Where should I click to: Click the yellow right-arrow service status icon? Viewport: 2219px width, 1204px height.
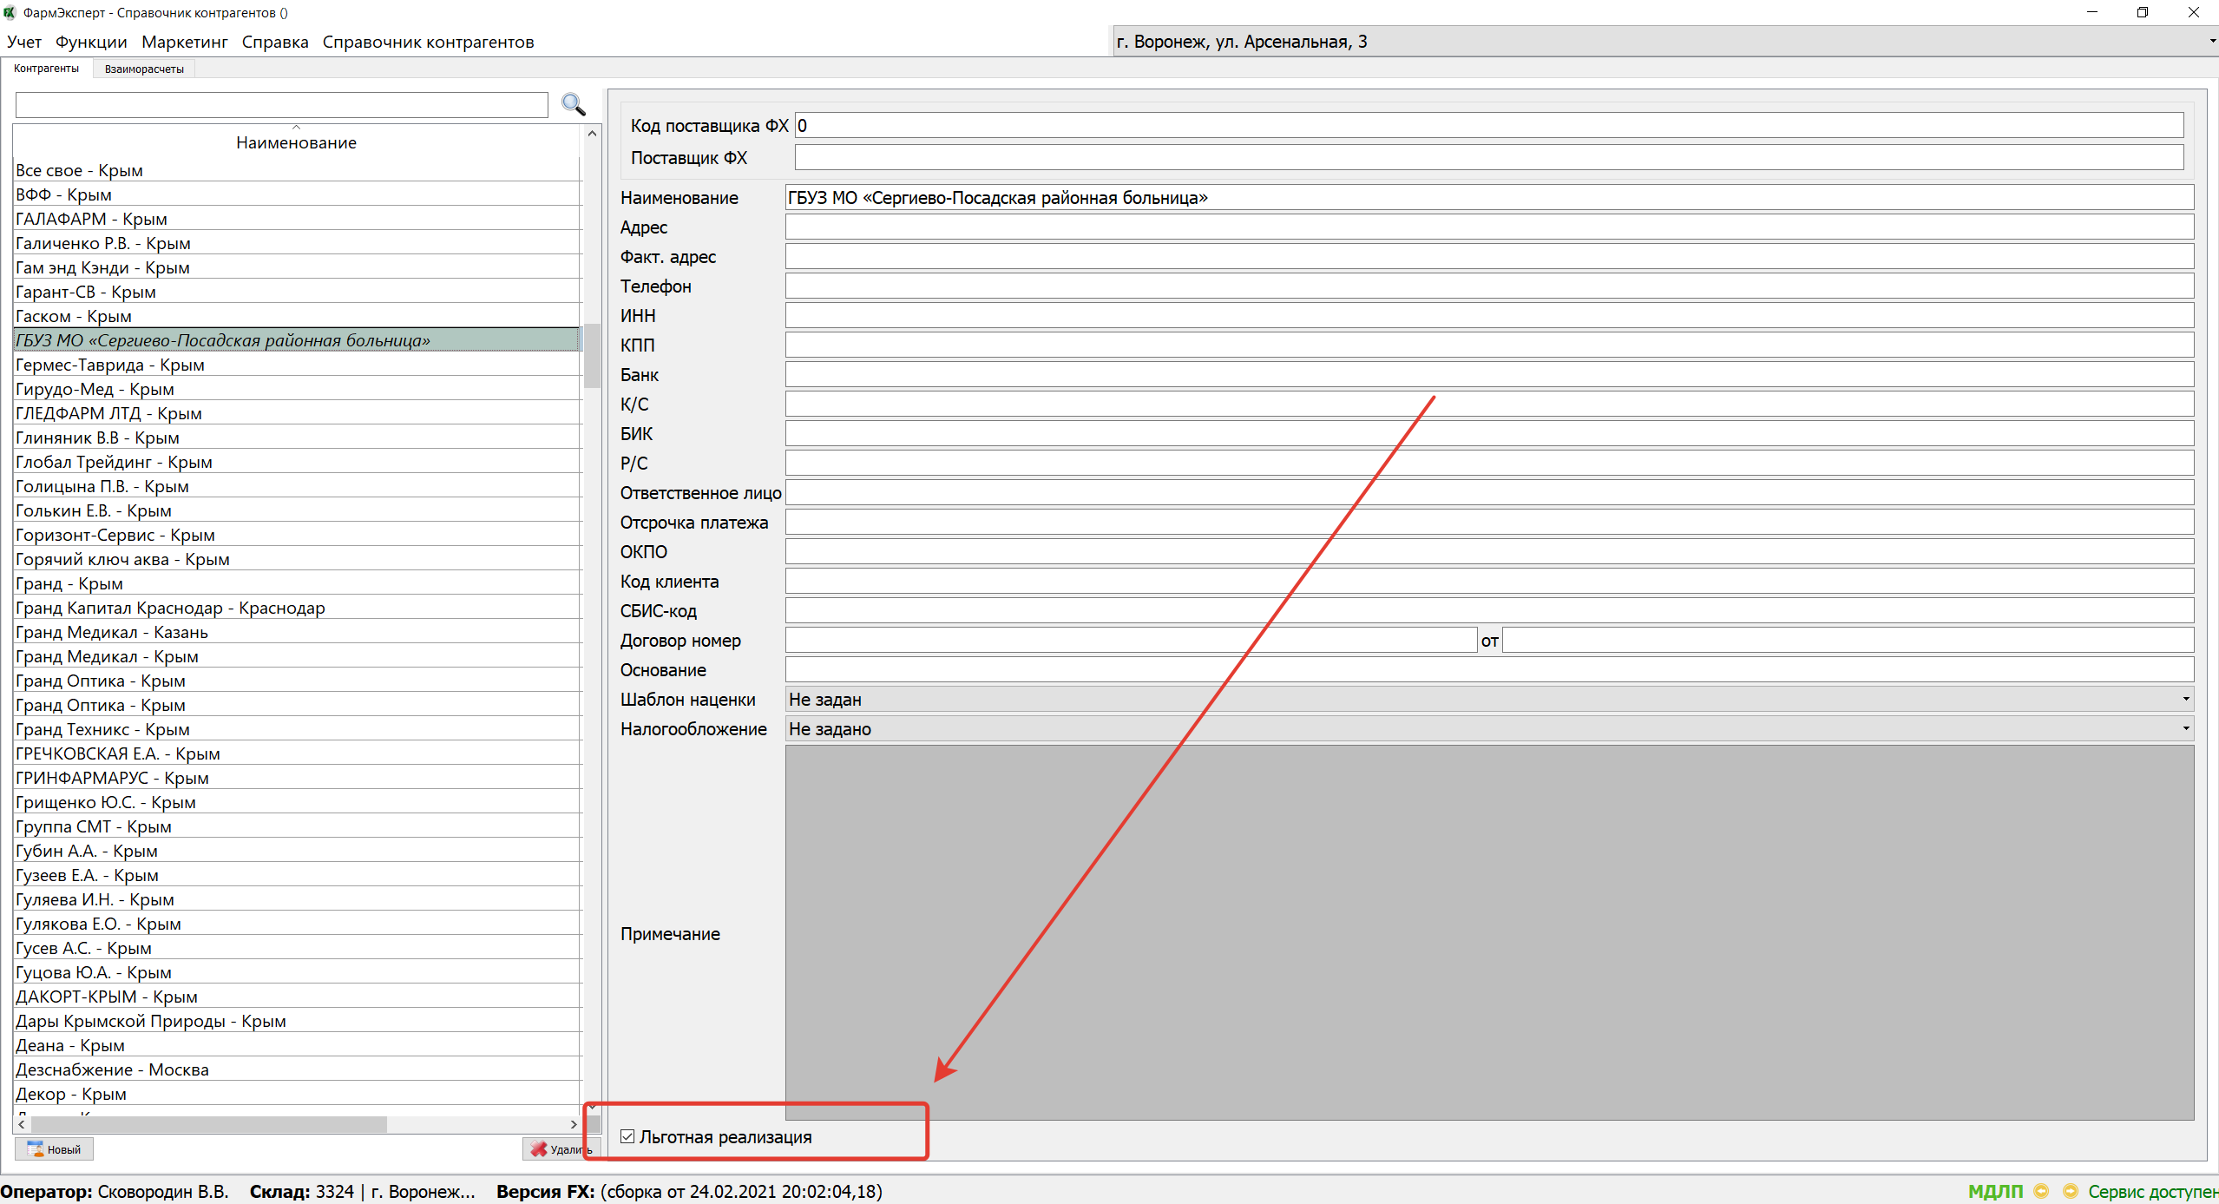(2070, 1191)
